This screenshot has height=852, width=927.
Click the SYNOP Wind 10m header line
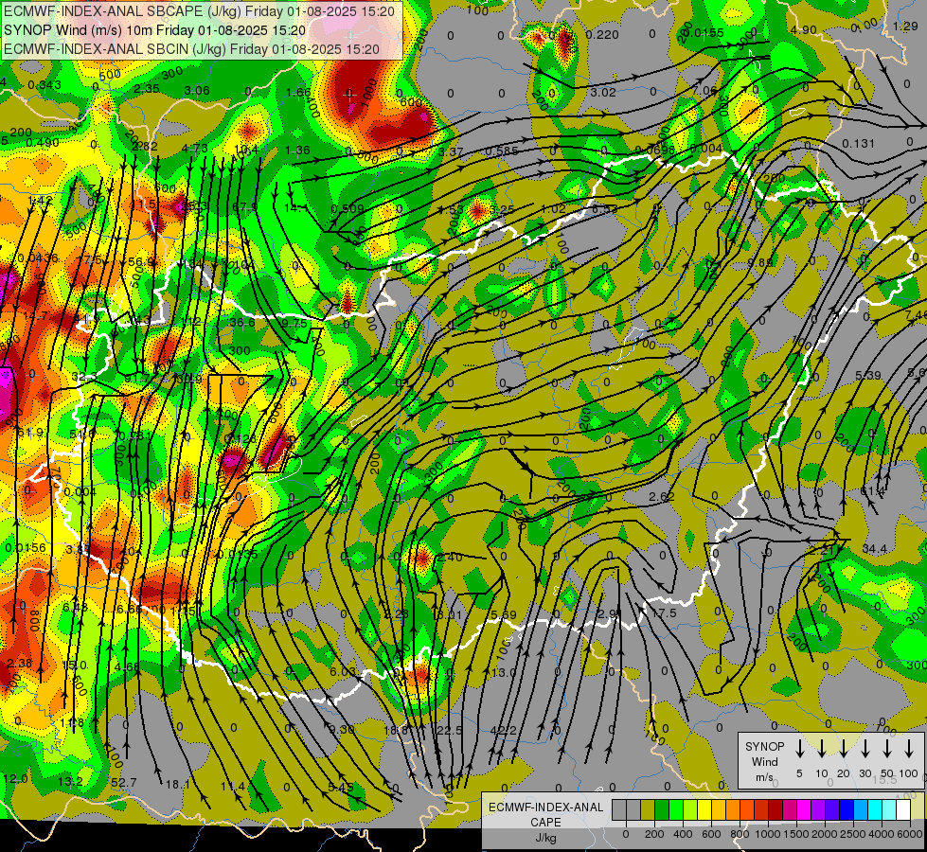coord(155,30)
